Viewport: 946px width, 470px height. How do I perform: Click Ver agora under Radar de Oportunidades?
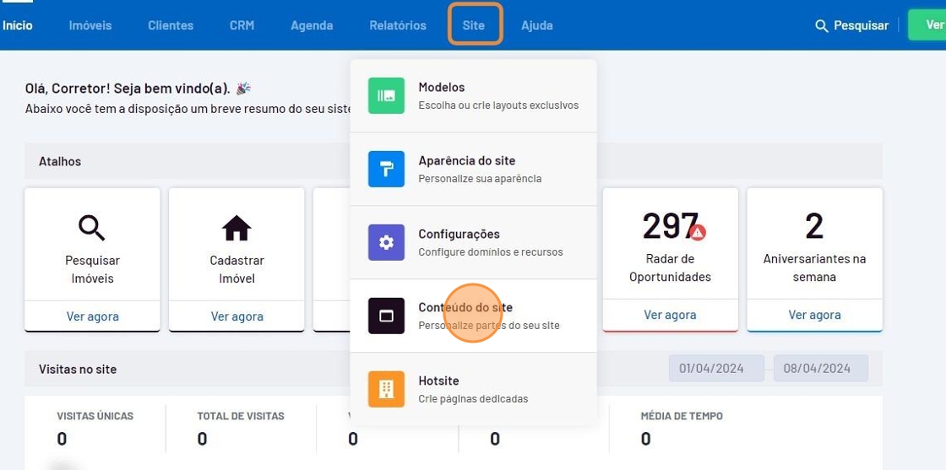pos(670,315)
